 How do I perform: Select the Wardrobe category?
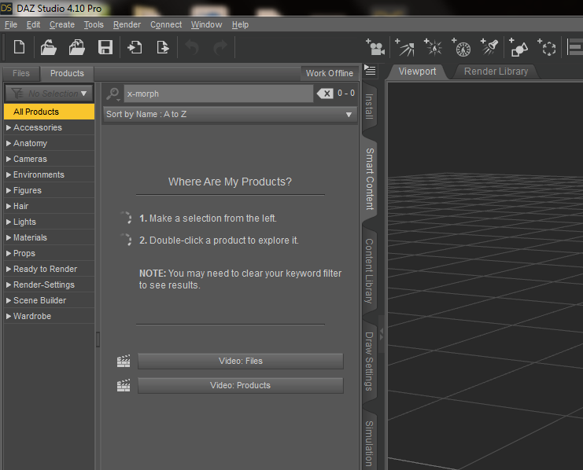pyautogui.click(x=49, y=316)
